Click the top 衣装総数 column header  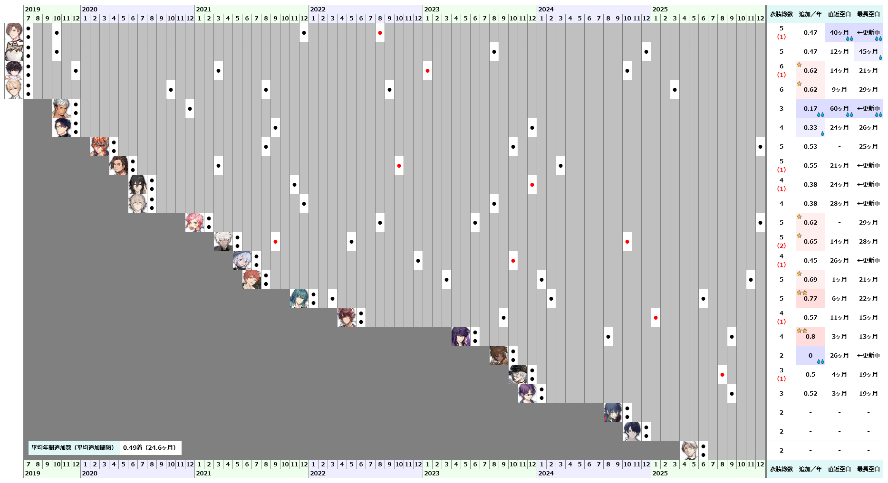click(781, 14)
